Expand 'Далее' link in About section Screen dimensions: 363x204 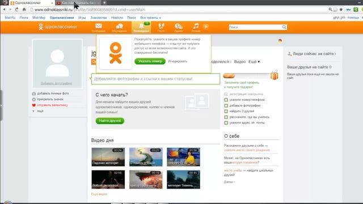click(229, 182)
